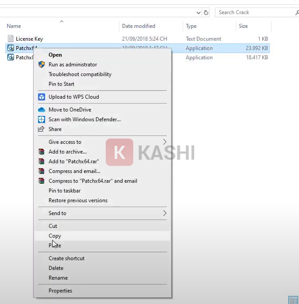299x304 pixels.
Task: Open address bar history dropdown arrow
Action: coord(199,13)
